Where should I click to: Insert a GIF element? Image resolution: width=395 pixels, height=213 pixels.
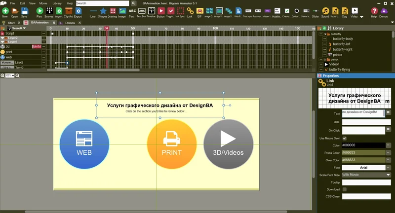(x=199, y=12)
